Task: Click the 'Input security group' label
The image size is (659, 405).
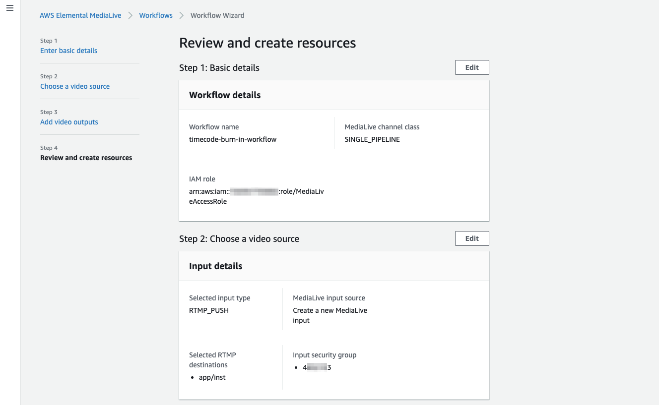Action: [x=325, y=355]
